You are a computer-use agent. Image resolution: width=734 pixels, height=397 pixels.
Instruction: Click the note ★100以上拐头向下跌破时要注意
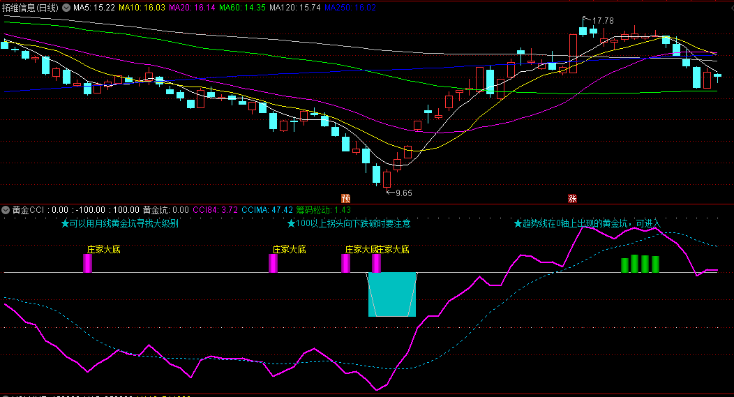349,223
